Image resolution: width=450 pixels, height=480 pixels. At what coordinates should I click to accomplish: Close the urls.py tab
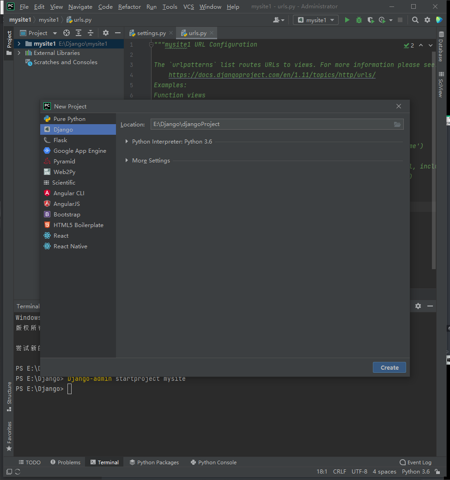[212, 33]
